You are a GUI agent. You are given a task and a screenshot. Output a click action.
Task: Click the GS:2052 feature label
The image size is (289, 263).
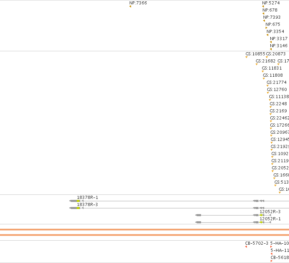[x=280, y=168]
